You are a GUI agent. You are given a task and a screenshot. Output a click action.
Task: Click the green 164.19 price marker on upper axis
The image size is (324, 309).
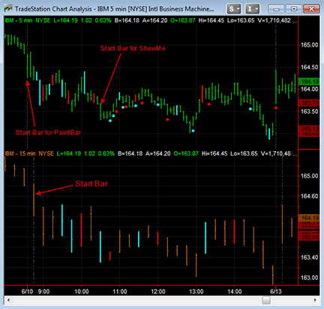[x=309, y=81]
